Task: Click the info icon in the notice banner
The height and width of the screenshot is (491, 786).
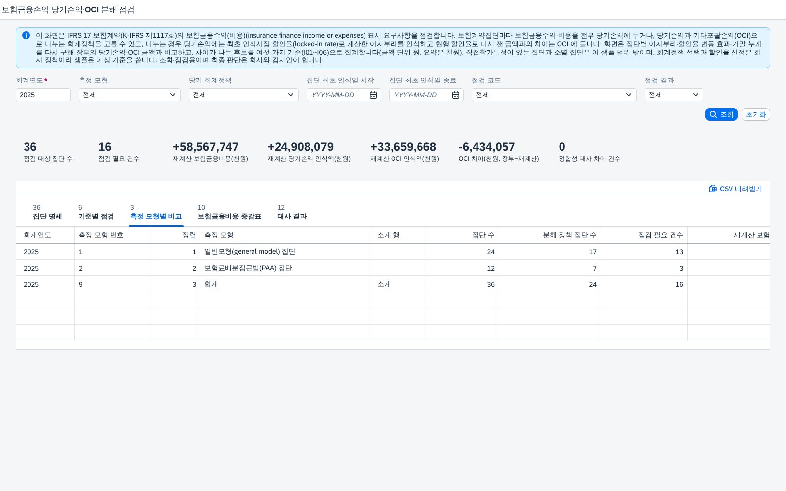Action: pos(26,35)
